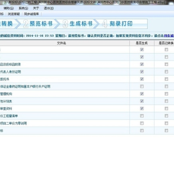Check 是否生成 for 保证金缴纳证明 row
This screenshot has width=174, height=174.
pos(142,87)
